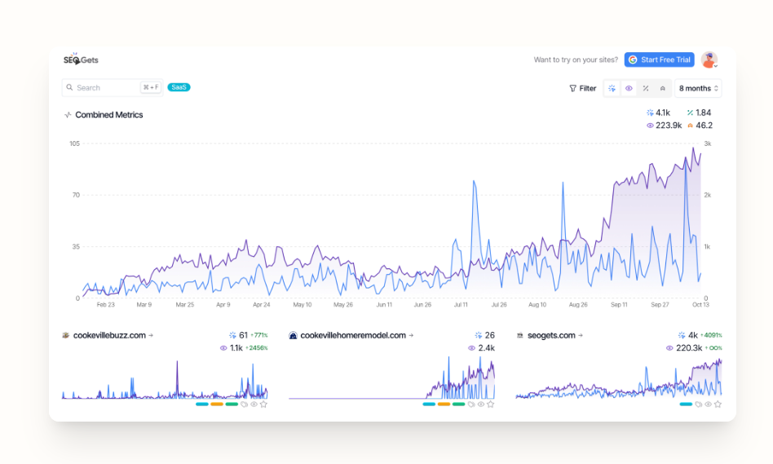Click the search magnifier icon
Screen dimensions: 773x464
(69, 87)
